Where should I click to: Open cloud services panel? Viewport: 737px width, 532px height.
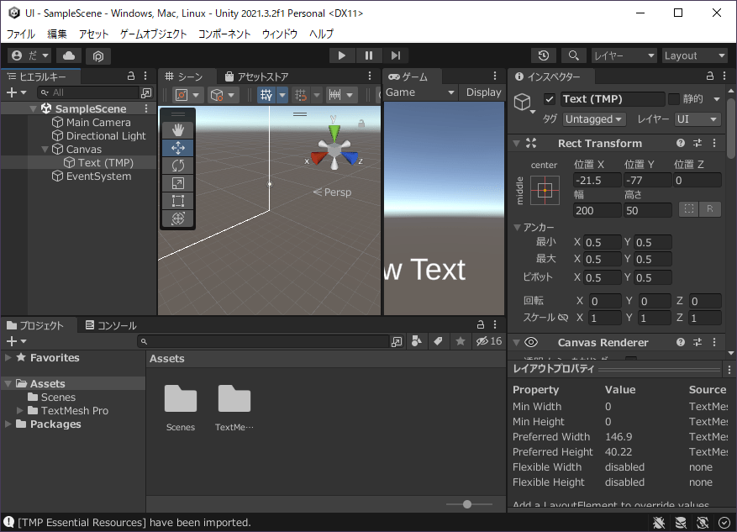[x=69, y=56]
